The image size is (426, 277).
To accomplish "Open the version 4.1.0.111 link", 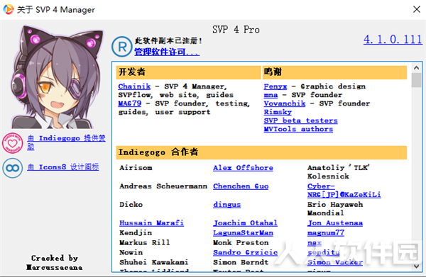I will coord(393,40).
